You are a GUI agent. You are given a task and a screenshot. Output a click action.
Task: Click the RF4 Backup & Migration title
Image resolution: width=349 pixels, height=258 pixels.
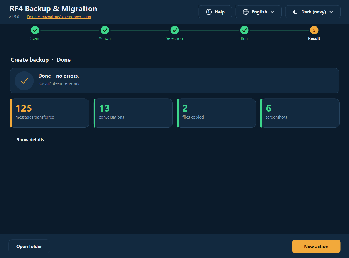tap(53, 9)
